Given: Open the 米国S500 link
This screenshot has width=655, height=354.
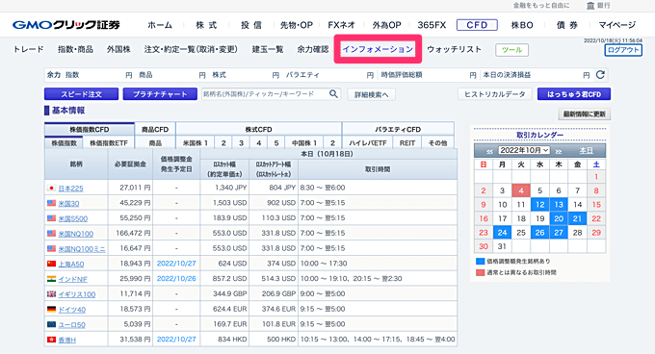Looking at the screenshot, I should (x=72, y=218).
